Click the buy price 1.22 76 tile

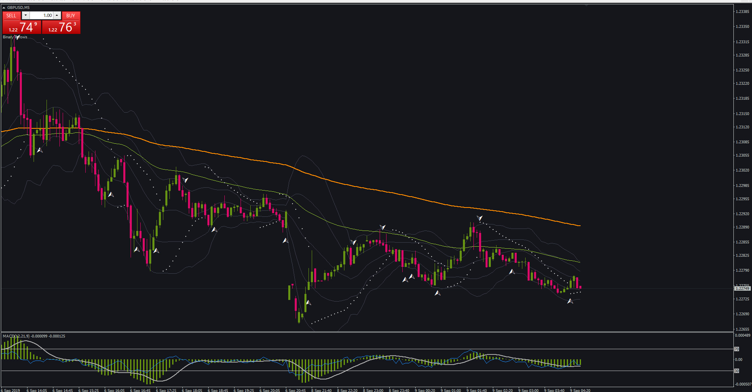[61, 27]
